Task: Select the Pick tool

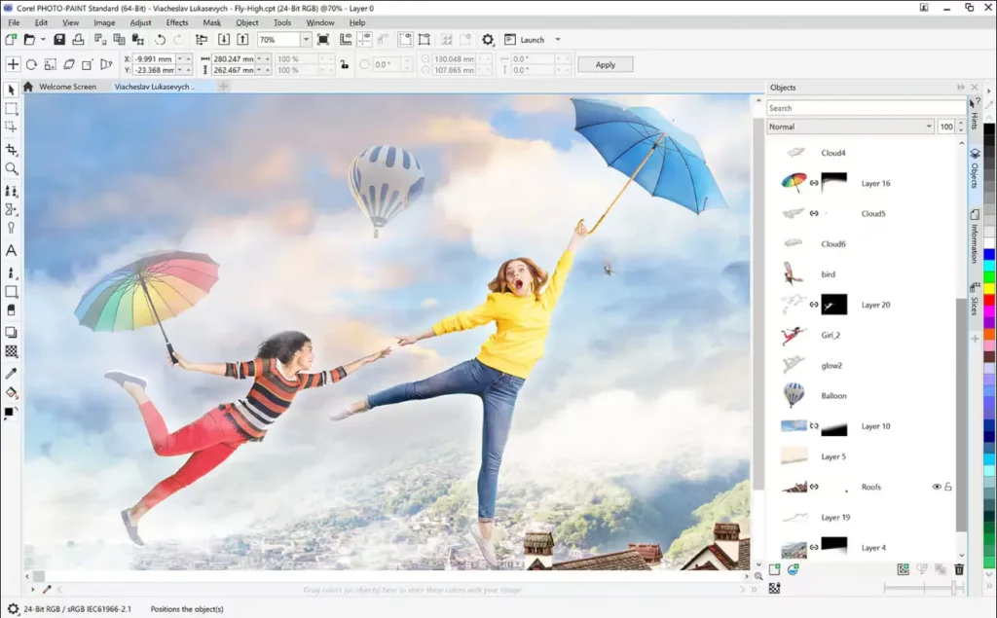Action: click(13, 89)
